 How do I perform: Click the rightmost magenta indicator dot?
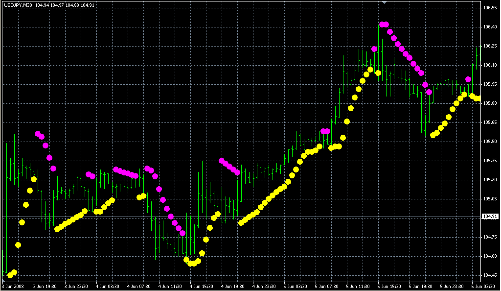click(x=468, y=79)
